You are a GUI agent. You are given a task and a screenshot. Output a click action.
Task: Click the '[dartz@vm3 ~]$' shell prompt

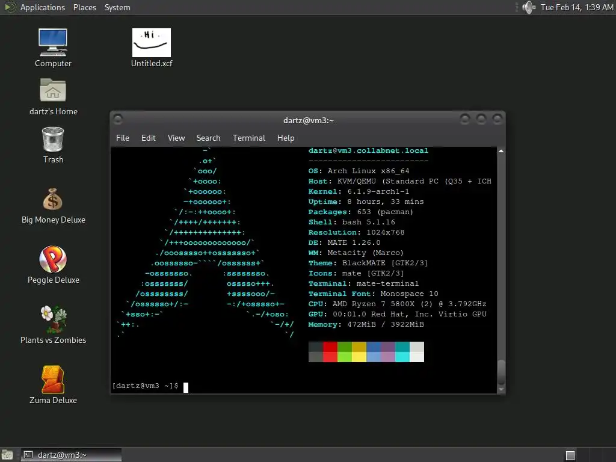click(145, 386)
